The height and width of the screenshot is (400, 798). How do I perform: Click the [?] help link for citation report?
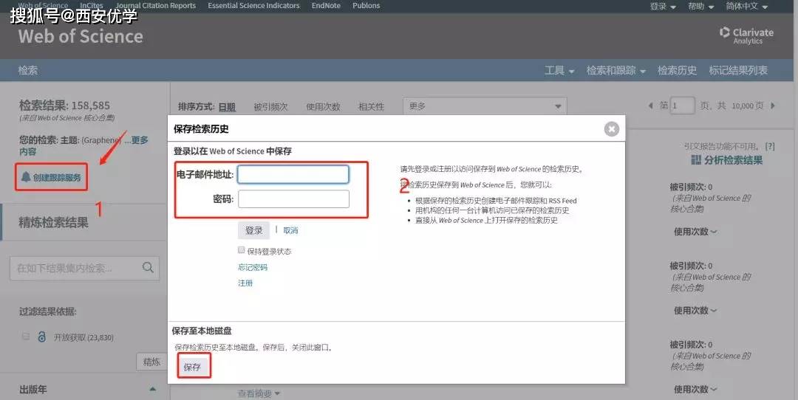coord(769,146)
